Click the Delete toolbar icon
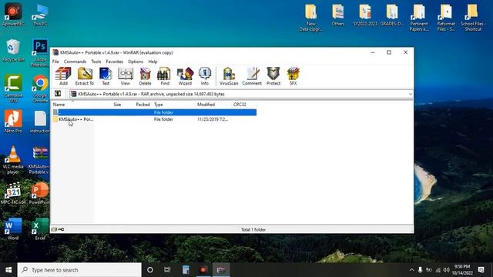 click(x=145, y=76)
